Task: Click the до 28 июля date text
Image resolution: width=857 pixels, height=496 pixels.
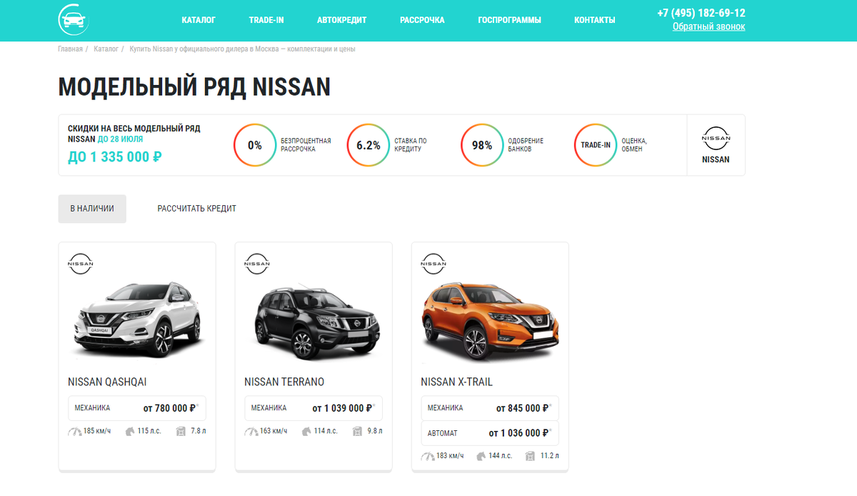Action: point(120,139)
